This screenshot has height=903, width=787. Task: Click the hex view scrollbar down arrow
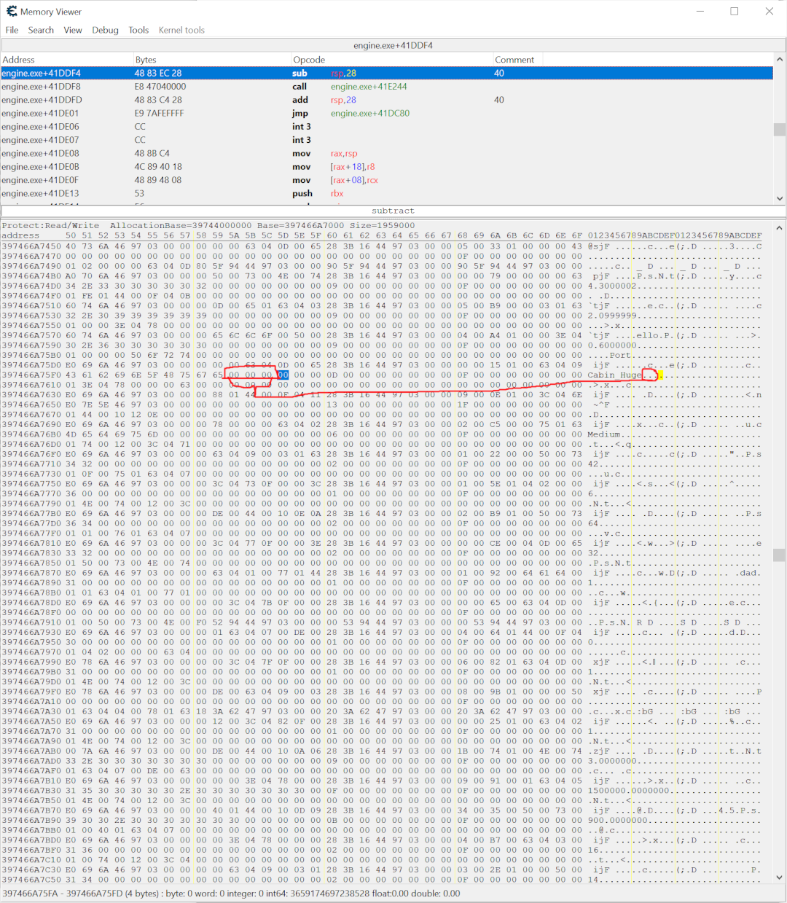[779, 877]
